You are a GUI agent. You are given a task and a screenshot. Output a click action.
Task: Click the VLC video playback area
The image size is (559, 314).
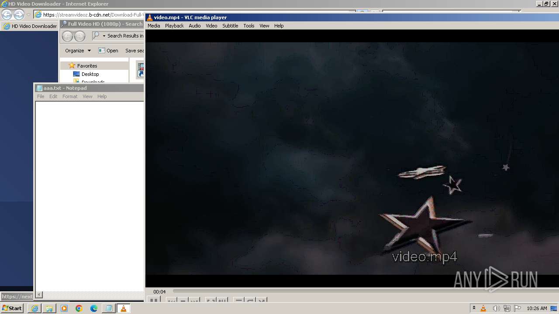(352, 158)
